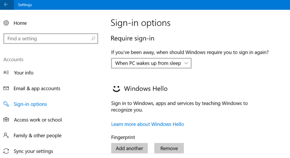290x158 pixels.
Task: Click the Windows Hello smiley face icon
Action: [117, 89]
